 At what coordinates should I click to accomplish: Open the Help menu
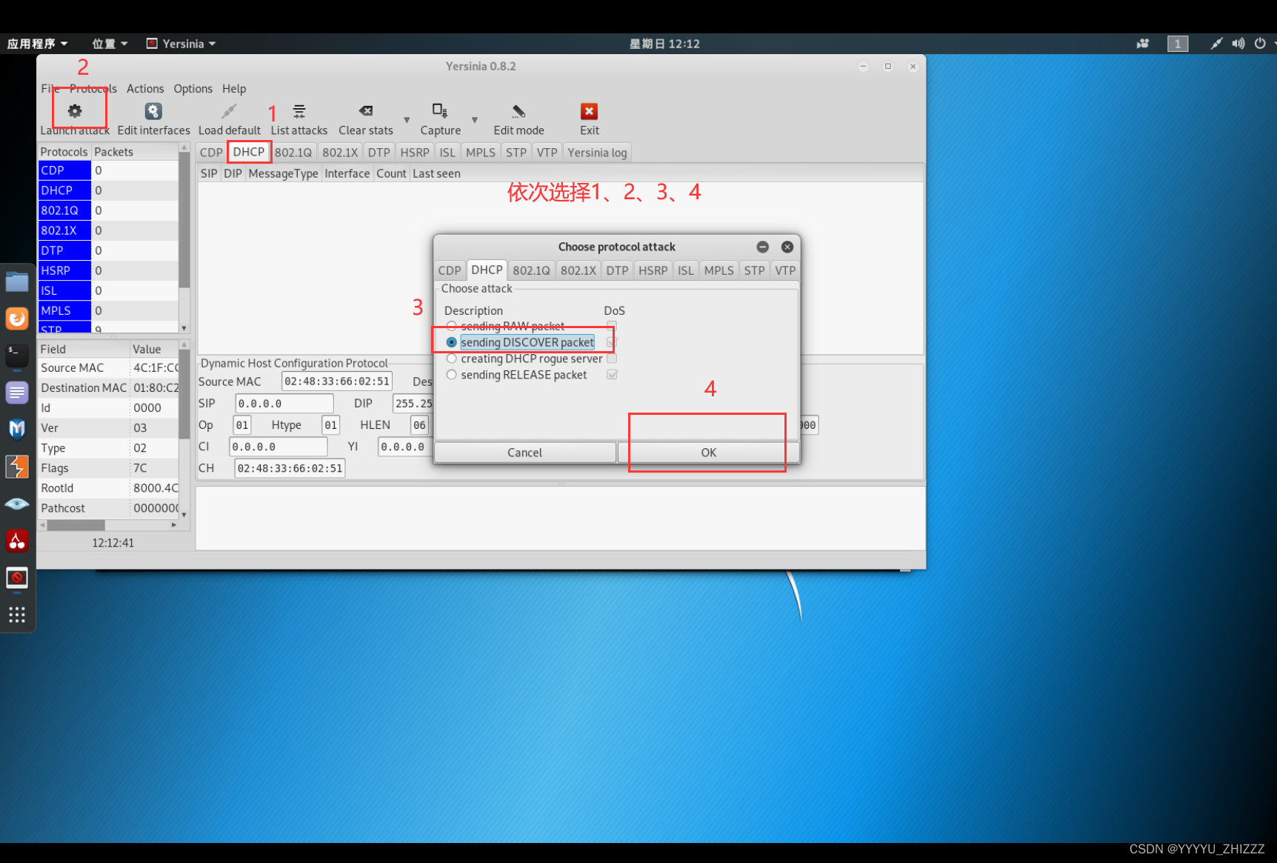(x=234, y=88)
